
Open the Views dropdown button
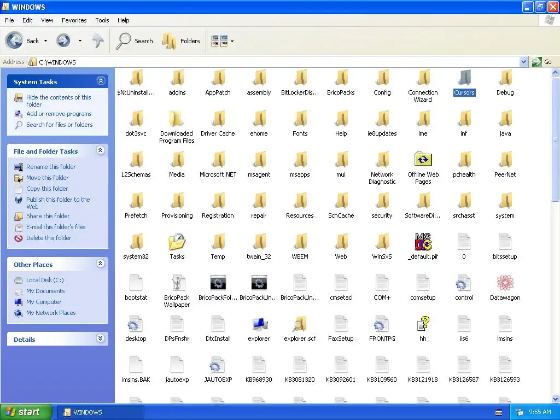[223, 40]
